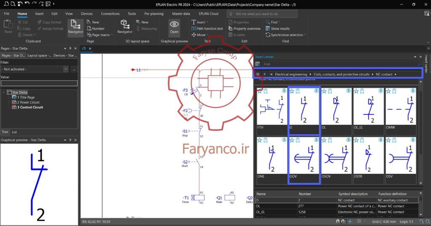Favorite the FTH symbol with its star

pos(260,91)
